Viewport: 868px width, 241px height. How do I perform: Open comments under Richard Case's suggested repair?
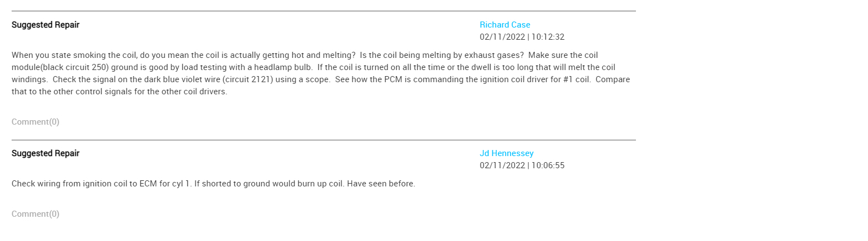click(x=35, y=122)
